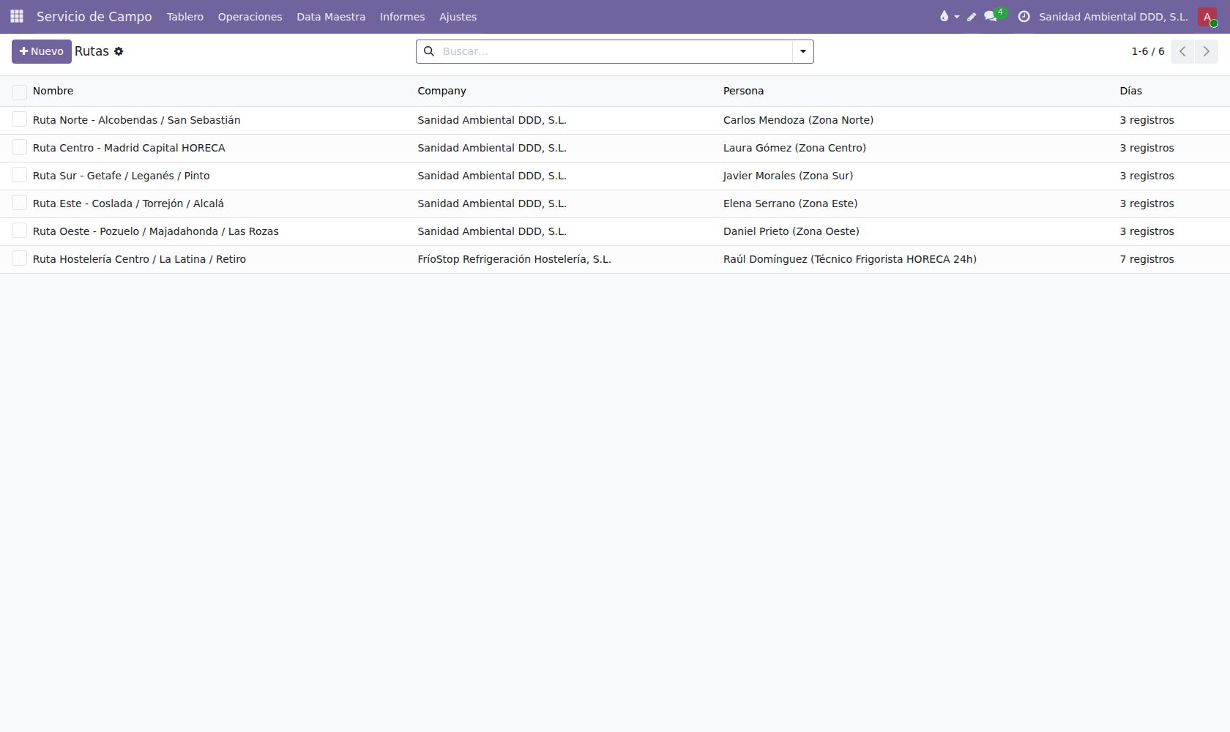Click Daniel Prieto (Zona Oeste) cell
Image resolution: width=1230 pixels, height=732 pixels.
[791, 231]
